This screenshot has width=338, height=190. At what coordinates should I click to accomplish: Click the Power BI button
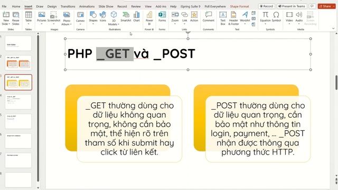click(x=149, y=18)
